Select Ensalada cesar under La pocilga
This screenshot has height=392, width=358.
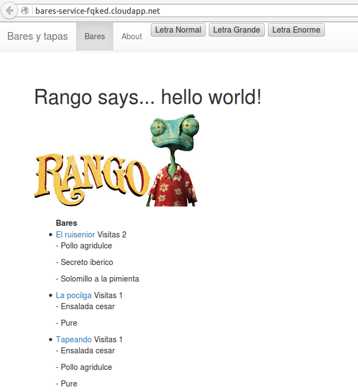coord(87,306)
